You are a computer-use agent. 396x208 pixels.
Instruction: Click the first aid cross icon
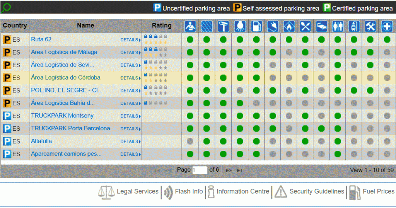point(387,26)
